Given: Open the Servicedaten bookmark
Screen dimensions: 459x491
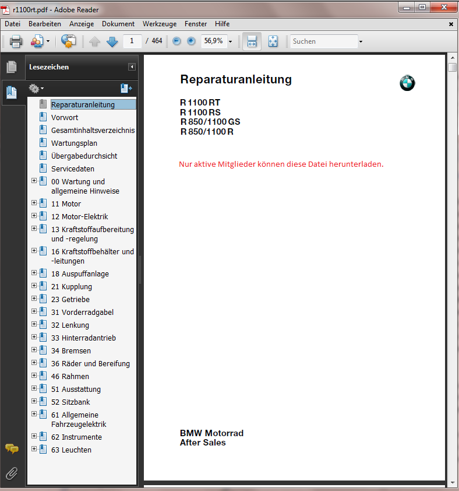Looking at the screenshot, I should (73, 169).
